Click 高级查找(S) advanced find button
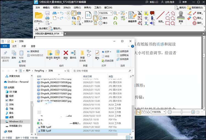The image size is (206, 140). [195, 8]
